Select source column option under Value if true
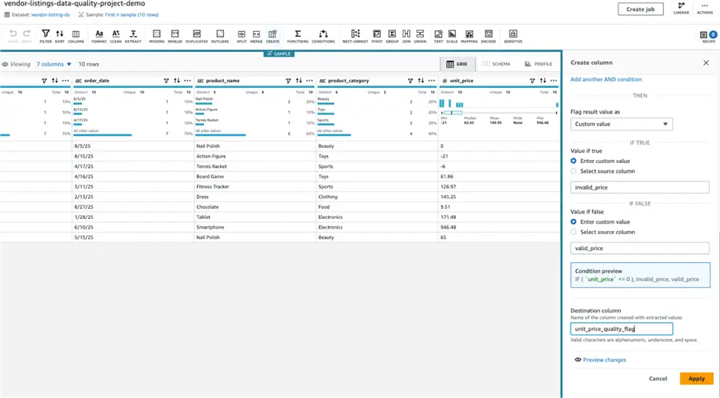This screenshot has height=398, width=720. [x=574, y=171]
